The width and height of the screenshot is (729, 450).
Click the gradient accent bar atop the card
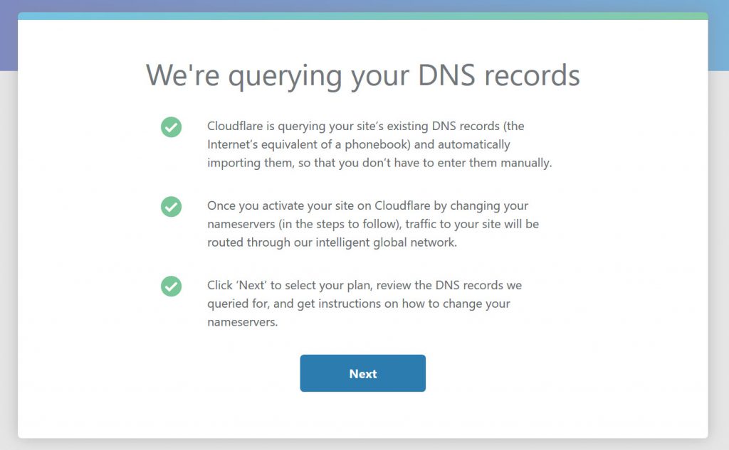point(362,16)
